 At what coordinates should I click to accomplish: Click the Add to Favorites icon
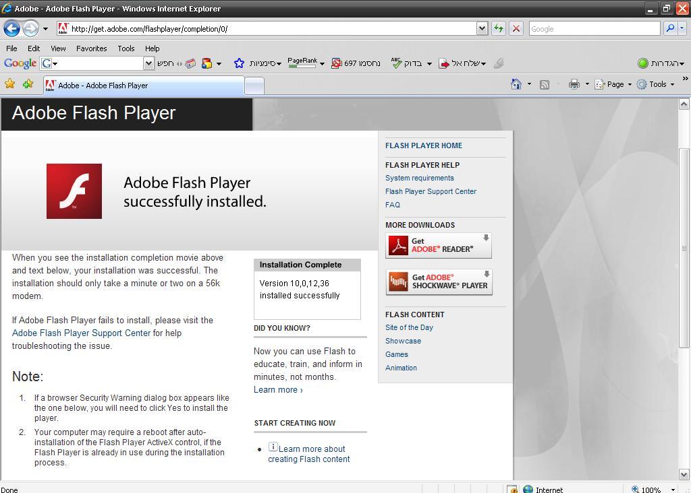pyautogui.click(x=28, y=84)
